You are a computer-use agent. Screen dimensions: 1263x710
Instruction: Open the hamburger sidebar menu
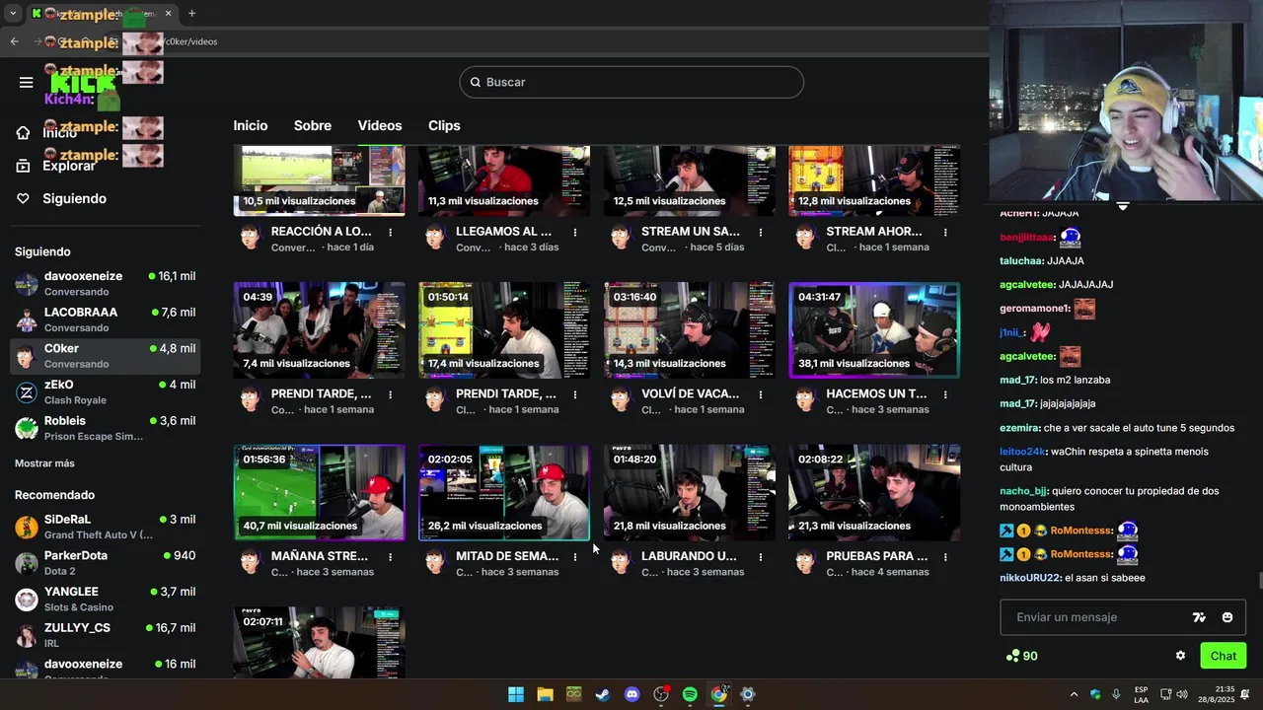[27, 83]
